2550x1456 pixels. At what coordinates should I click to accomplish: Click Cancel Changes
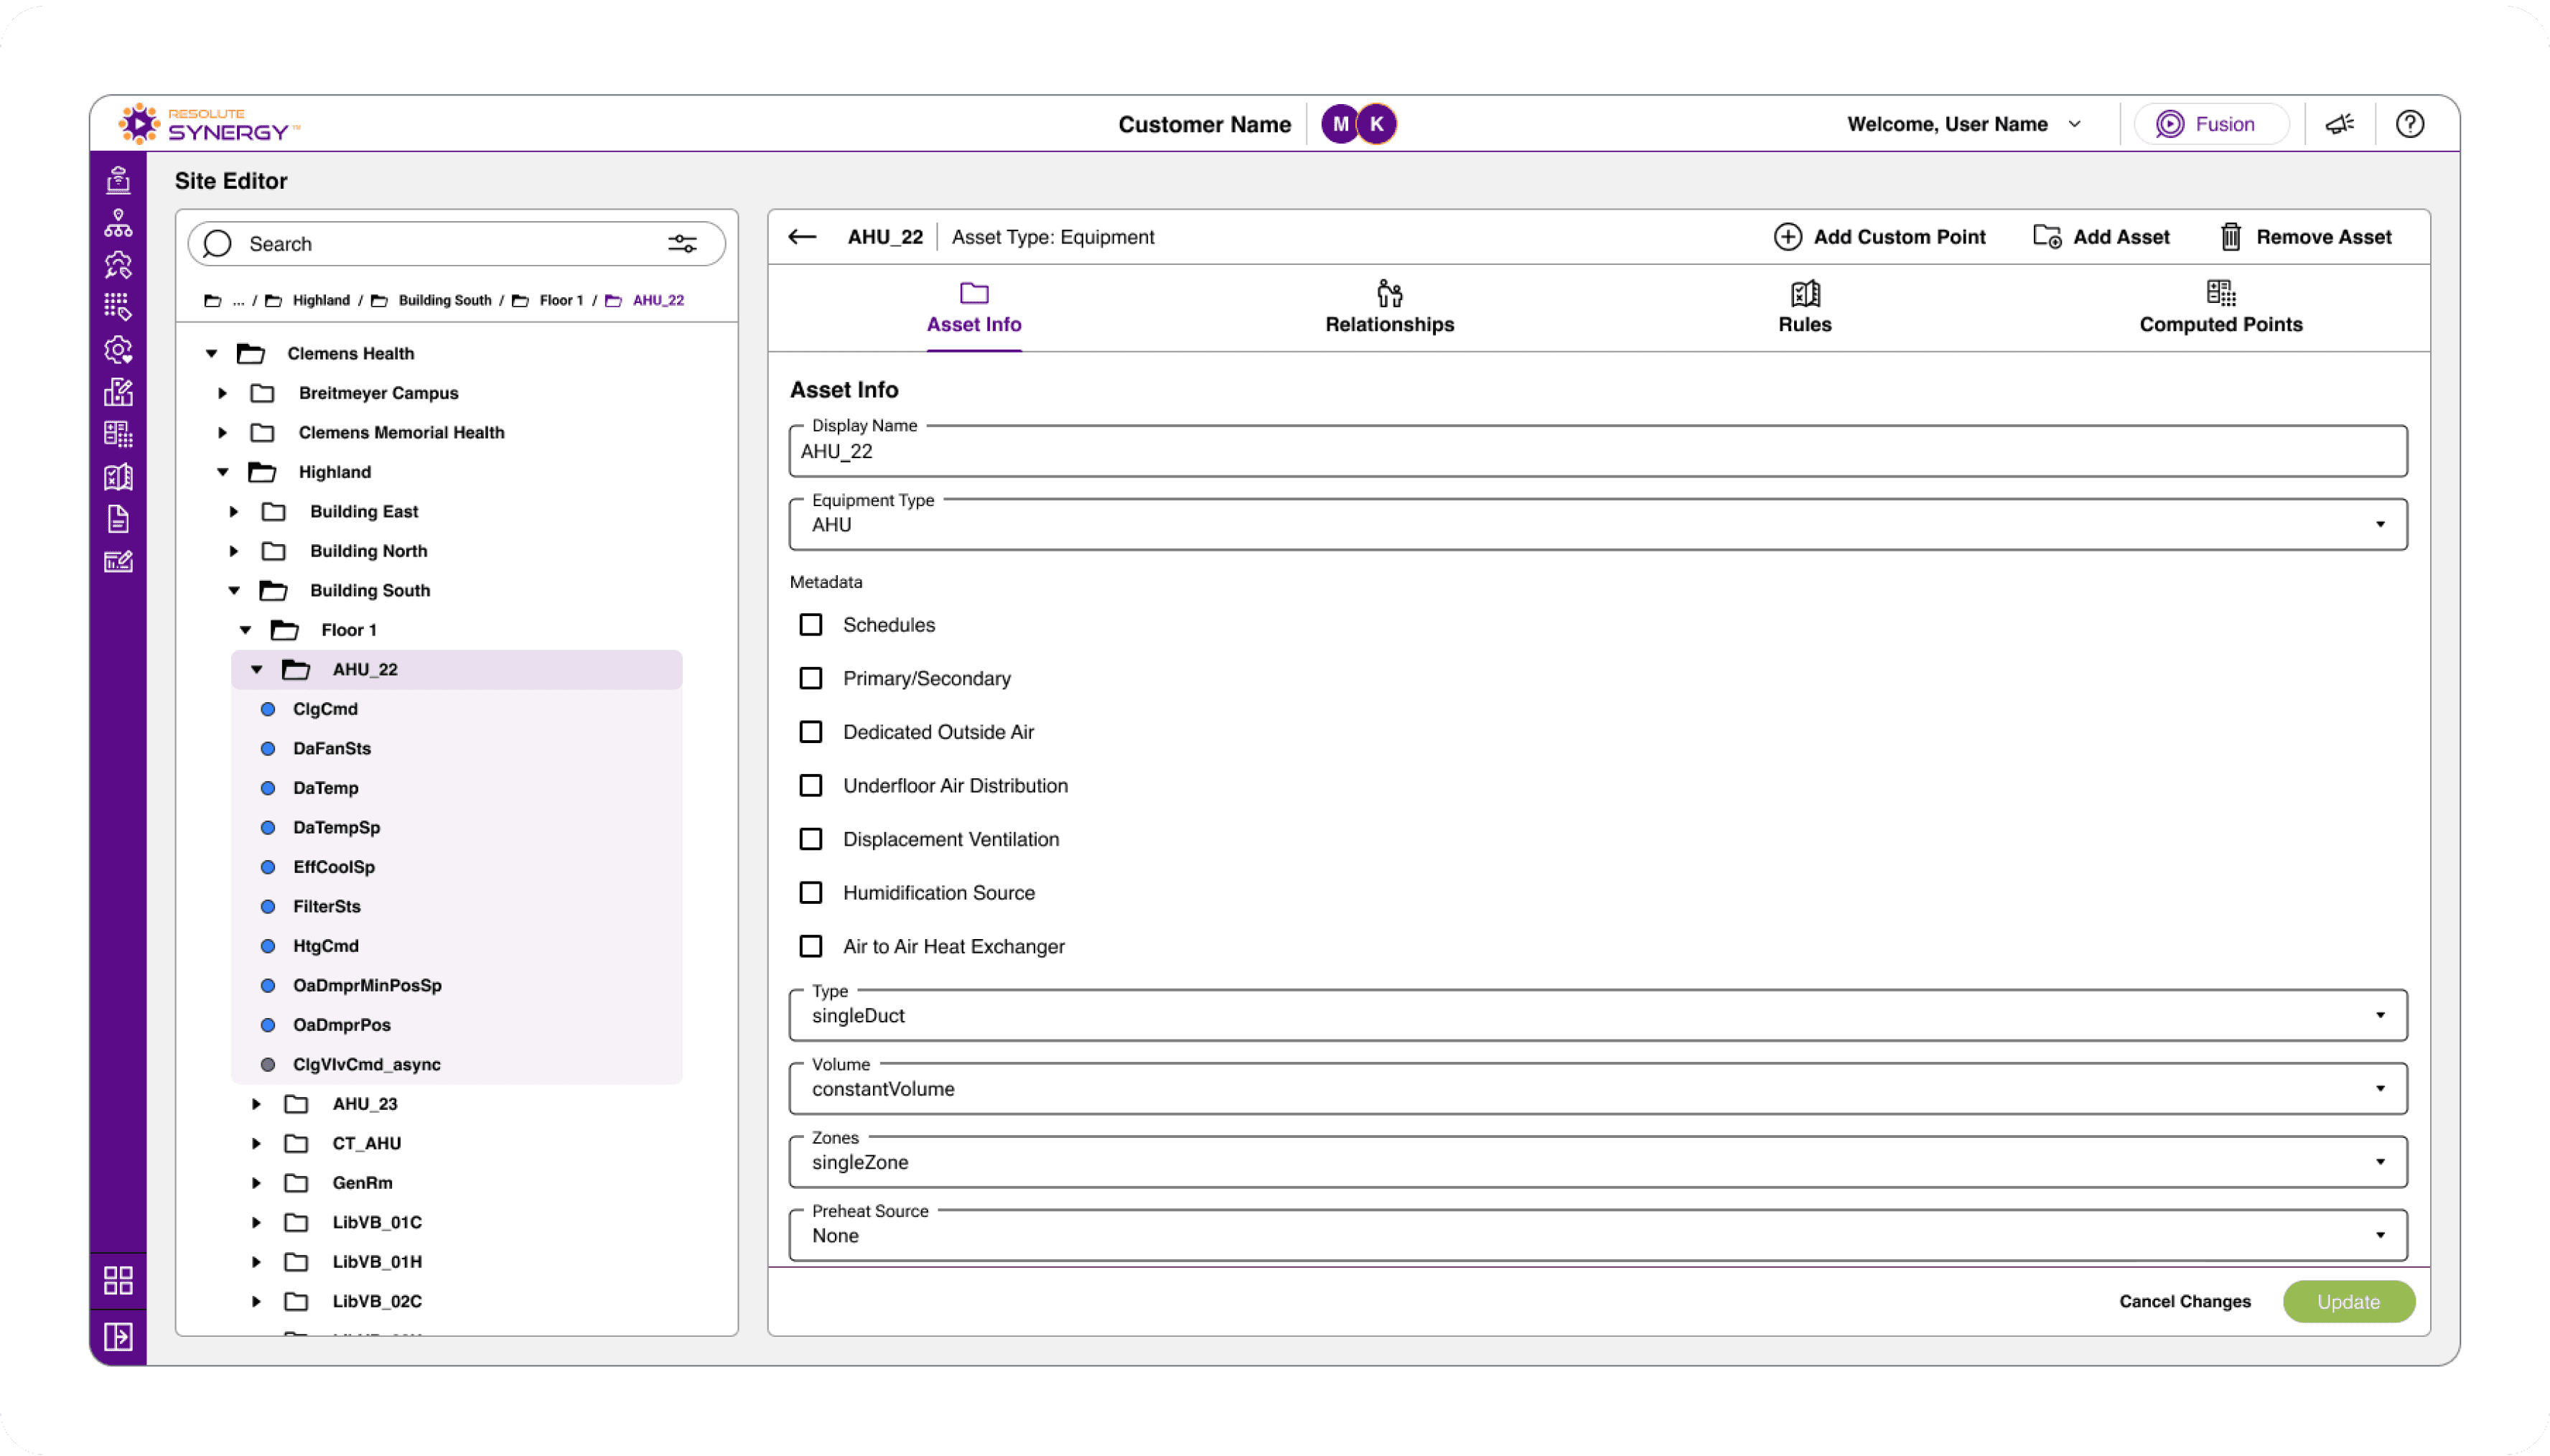point(2184,1302)
